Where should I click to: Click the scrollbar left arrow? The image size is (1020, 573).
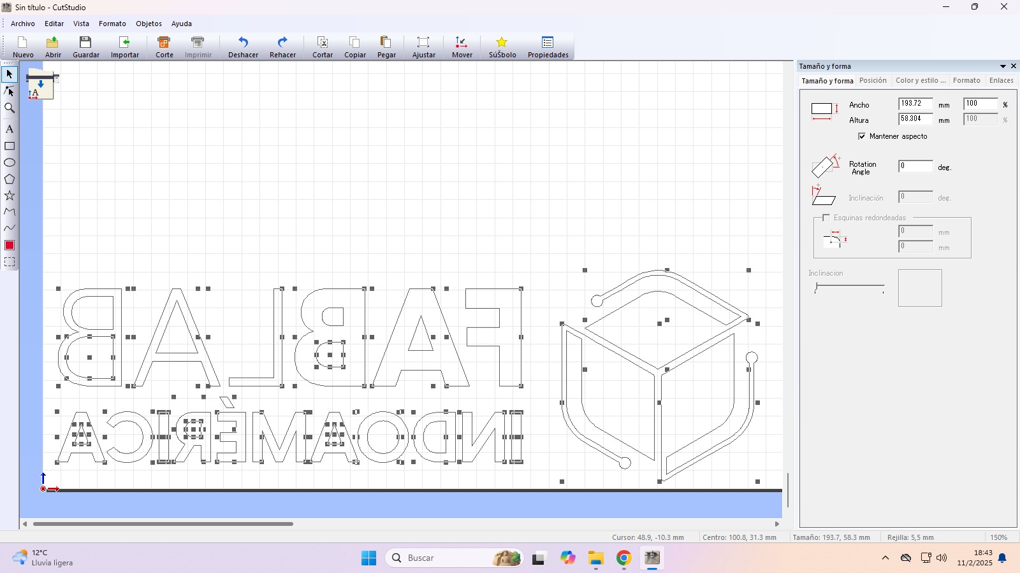click(x=25, y=524)
